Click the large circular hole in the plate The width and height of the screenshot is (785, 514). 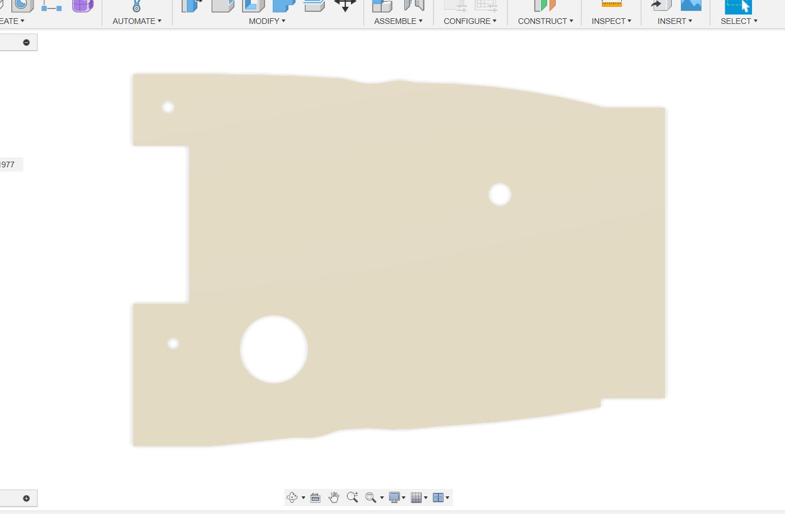pyautogui.click(x=274, y=349)
